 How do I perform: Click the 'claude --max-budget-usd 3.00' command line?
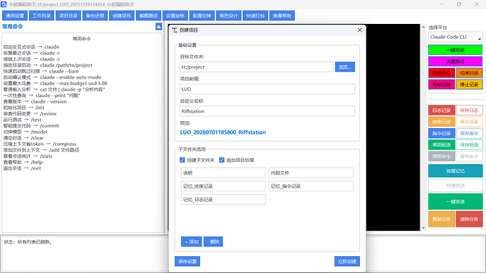tap(55, 83)
